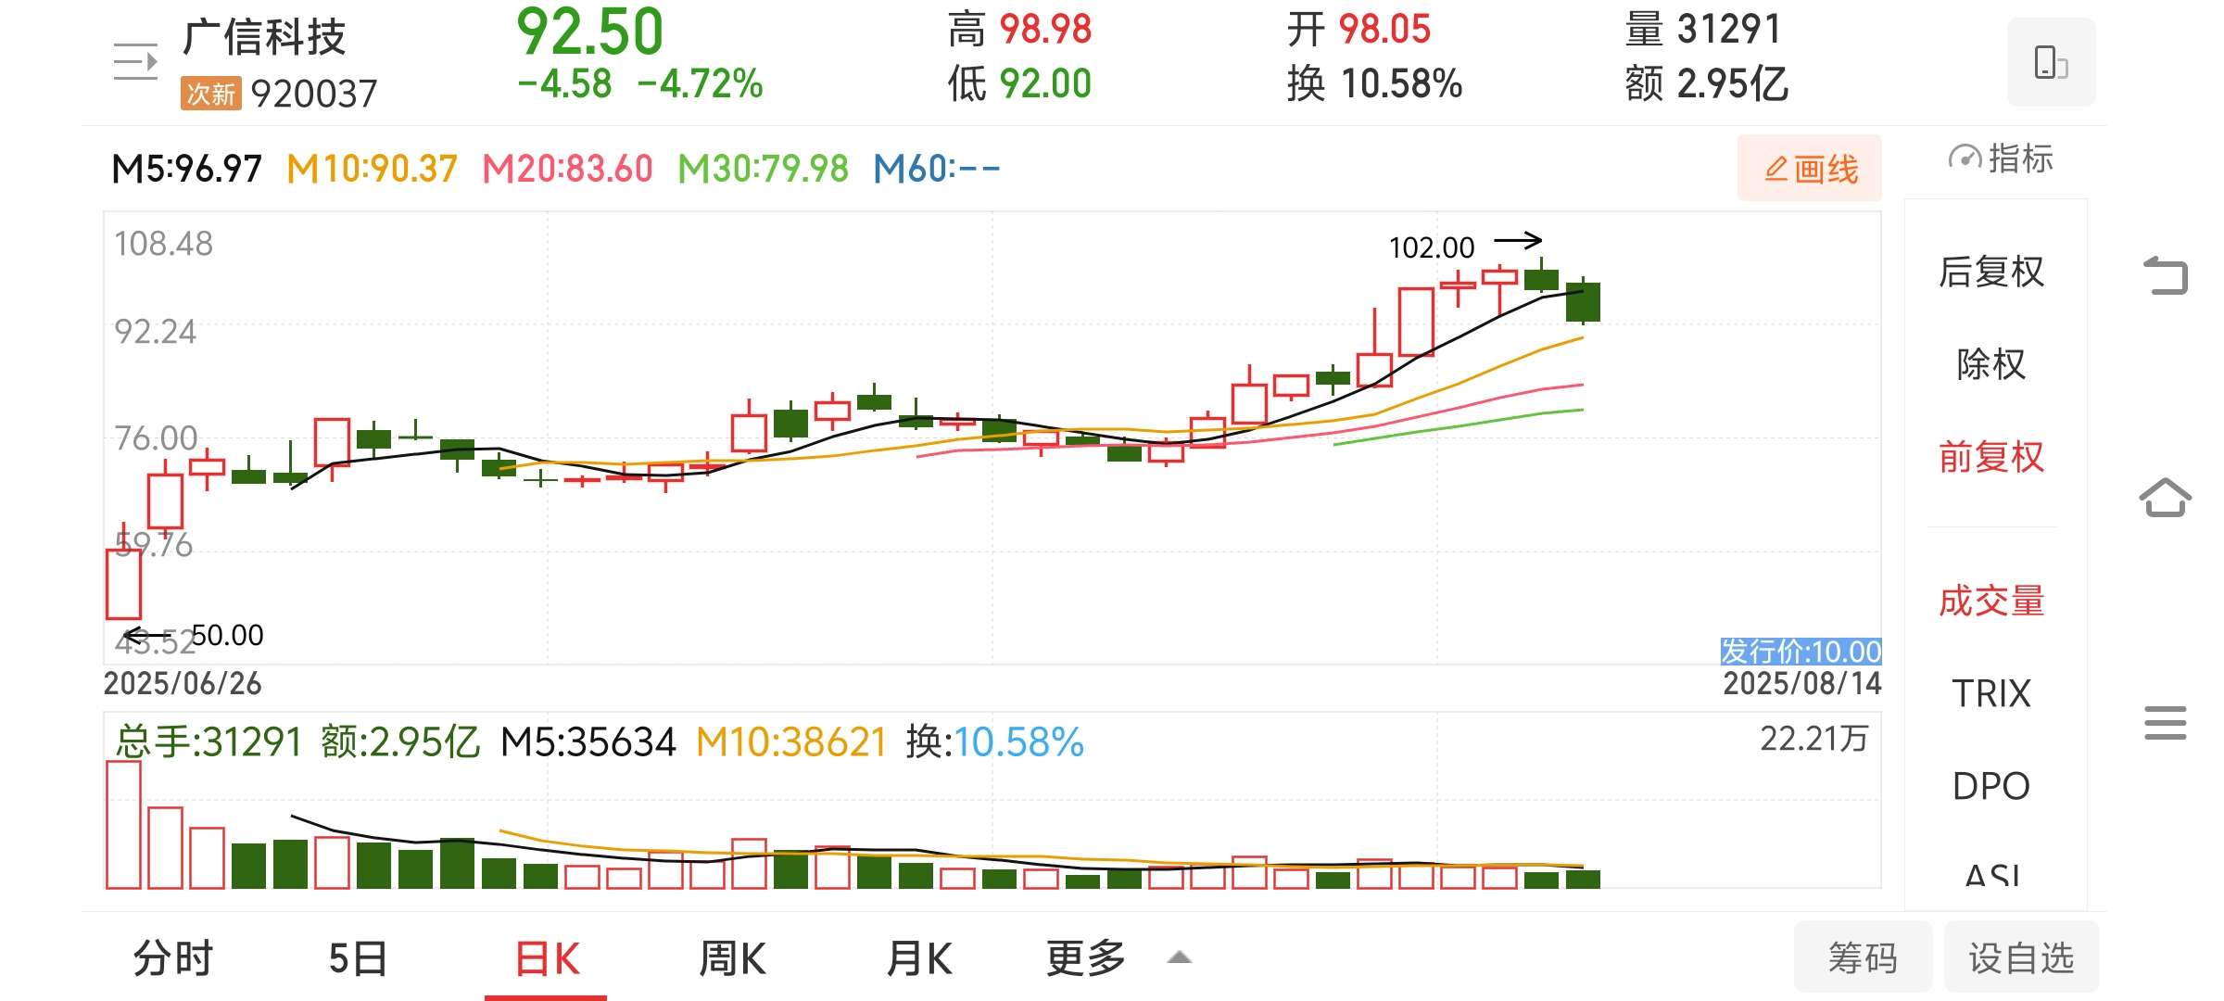Select 成交量 volume indicator
The image size is (2224, 1001).
pos(1991,601)
